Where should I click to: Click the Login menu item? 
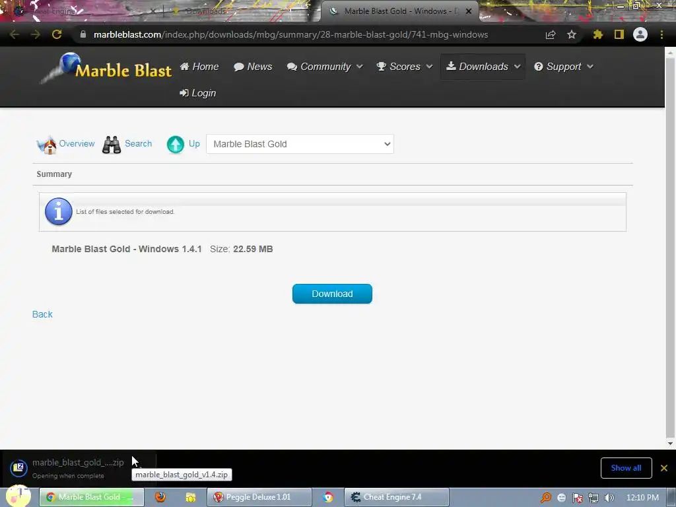click(x=198, y=93)
